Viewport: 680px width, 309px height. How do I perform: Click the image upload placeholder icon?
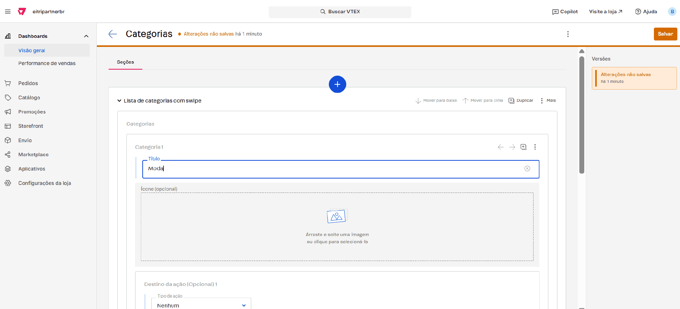[x=337, y=216]
